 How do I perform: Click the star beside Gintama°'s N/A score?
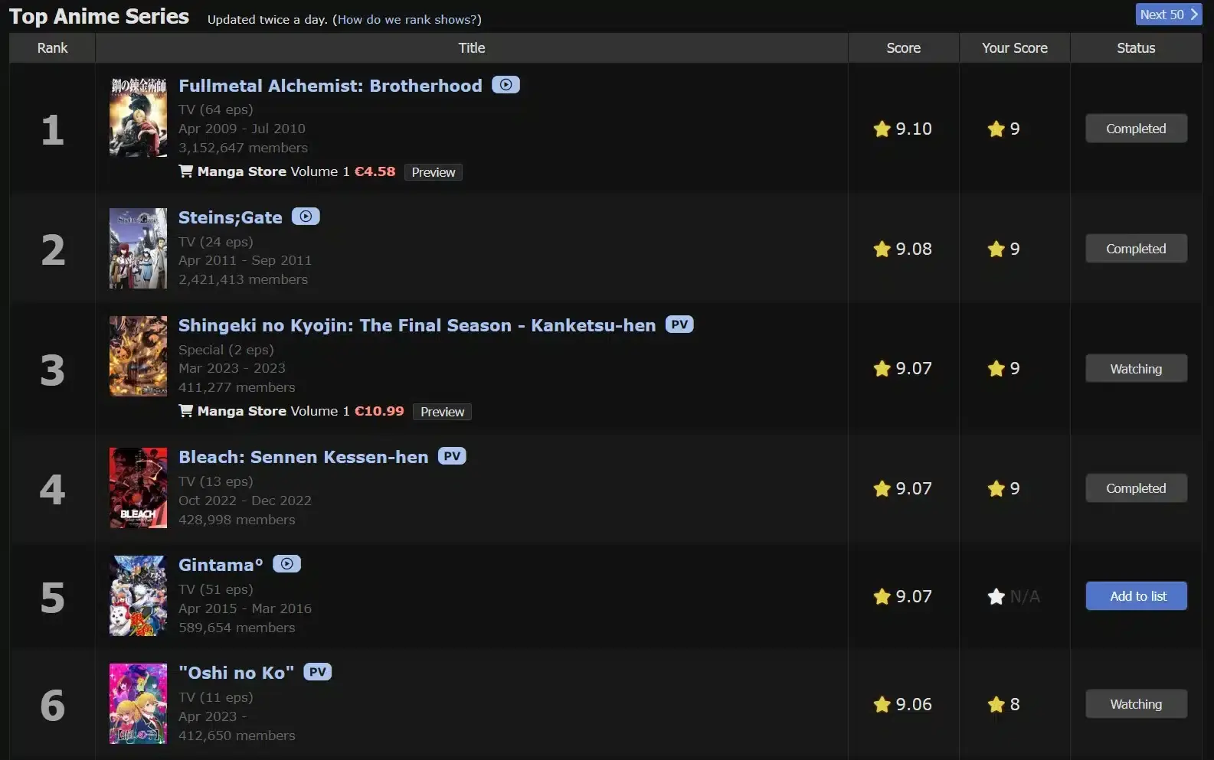tap(996, 596)
